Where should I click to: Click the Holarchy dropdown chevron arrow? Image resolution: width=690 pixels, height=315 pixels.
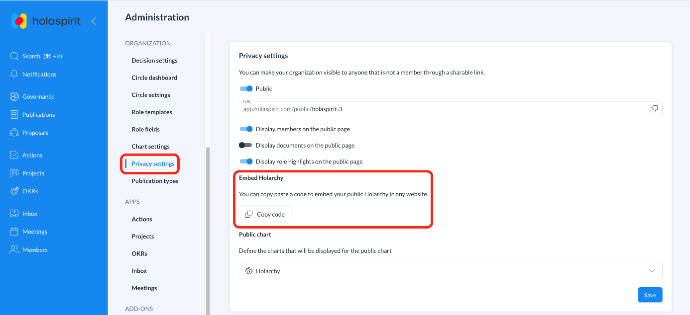coord(652,271)
